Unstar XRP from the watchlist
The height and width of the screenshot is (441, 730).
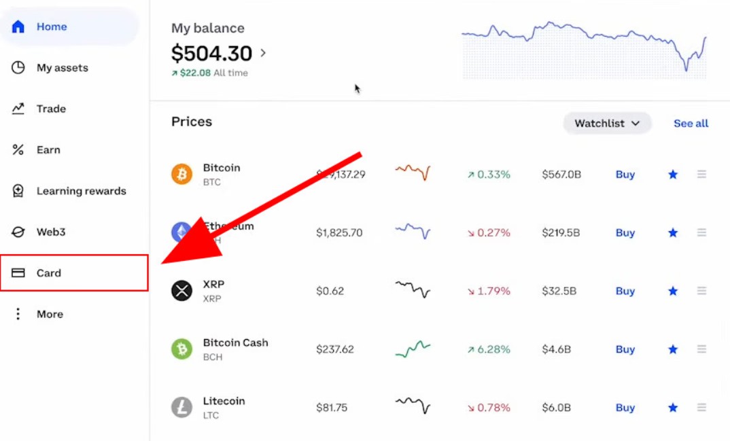(x=673, y=291)
